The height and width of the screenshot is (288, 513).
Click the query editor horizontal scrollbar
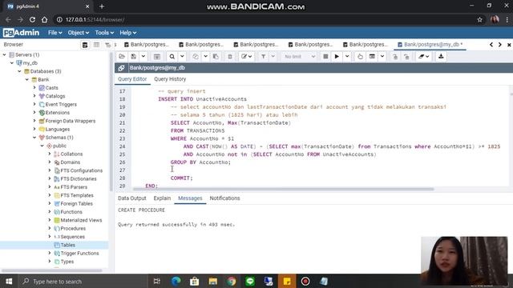pyautogui.click(x=283, y=189)
